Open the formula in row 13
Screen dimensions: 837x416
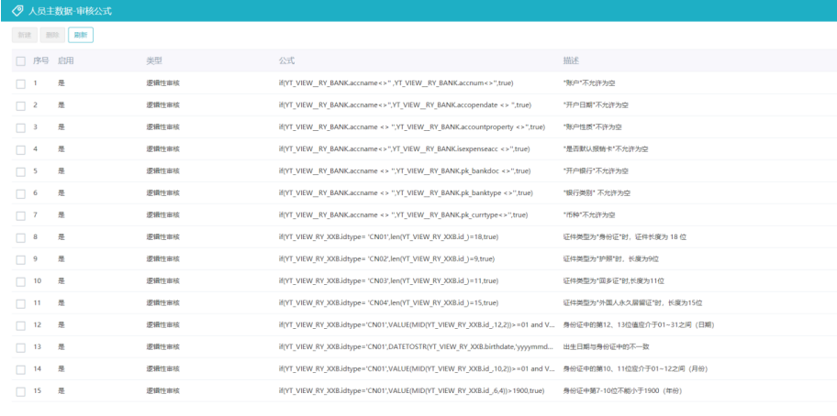(416, 346)
